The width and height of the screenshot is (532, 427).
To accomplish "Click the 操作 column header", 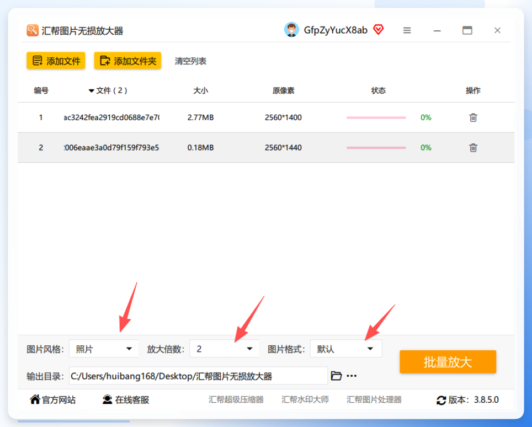I will (473, 90).
